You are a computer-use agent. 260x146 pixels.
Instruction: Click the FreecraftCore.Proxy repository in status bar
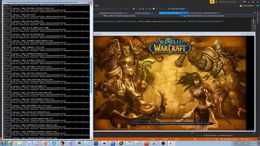tap(229, 139)
